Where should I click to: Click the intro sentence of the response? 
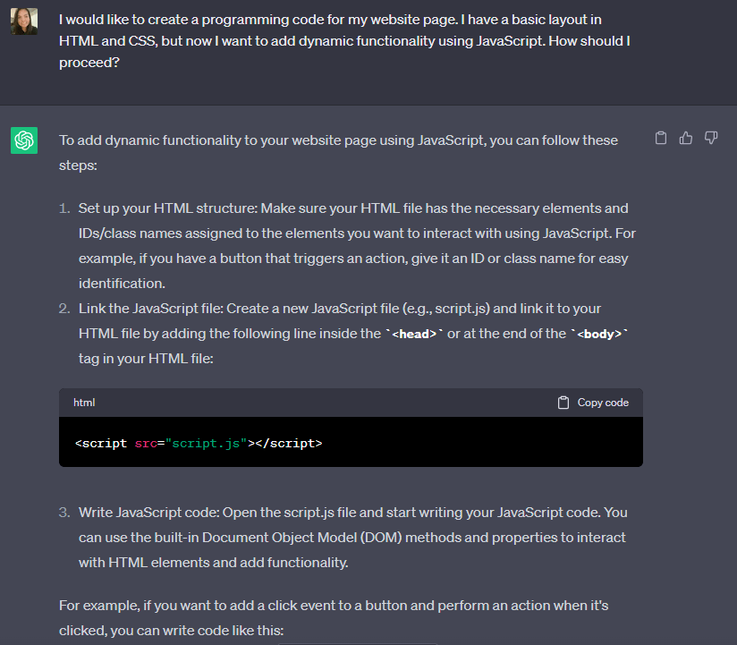[338, 153]
